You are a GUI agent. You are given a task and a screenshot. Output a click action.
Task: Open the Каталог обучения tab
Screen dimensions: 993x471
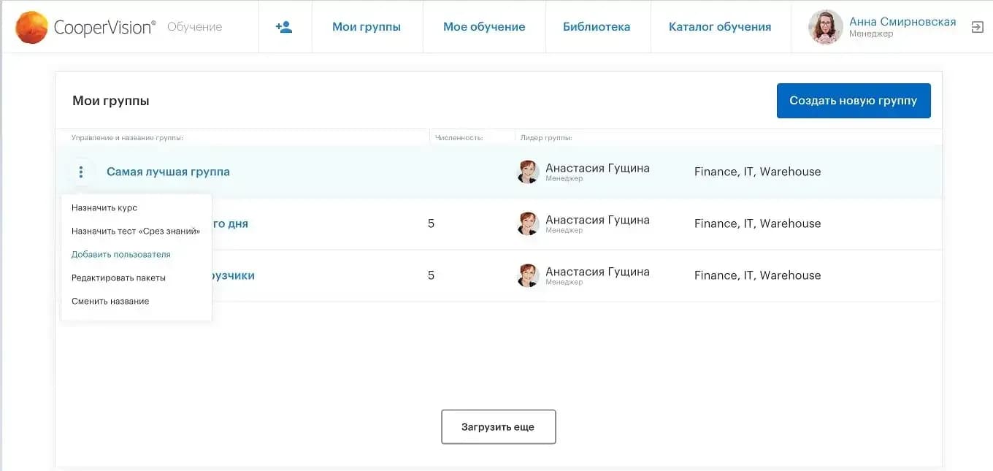coord(720,27)
